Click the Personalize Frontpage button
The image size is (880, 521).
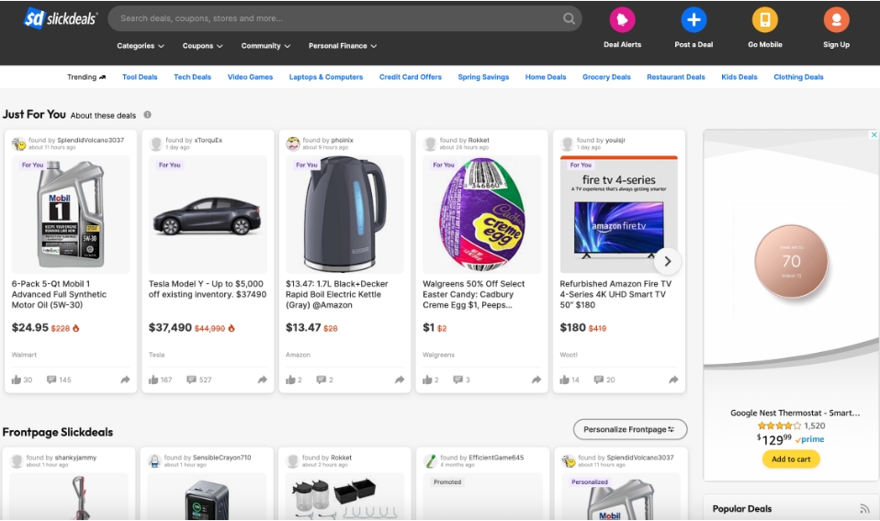tap(630, 429)
